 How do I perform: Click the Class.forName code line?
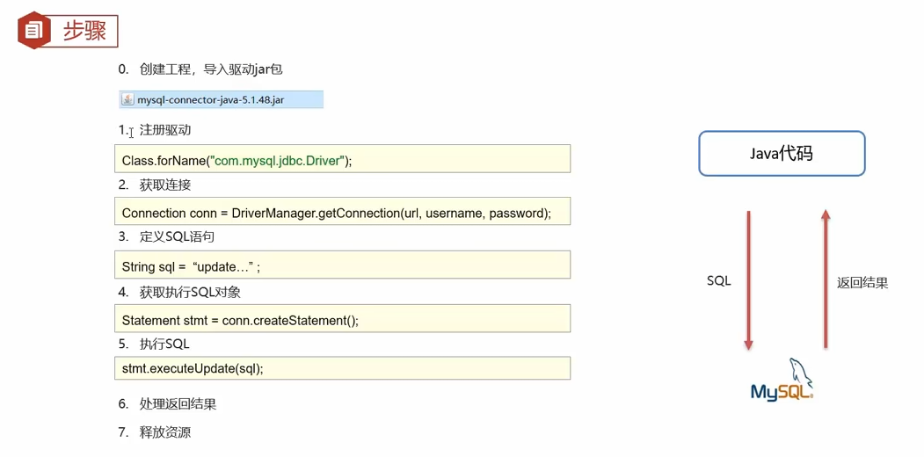[x=342, y=159]
